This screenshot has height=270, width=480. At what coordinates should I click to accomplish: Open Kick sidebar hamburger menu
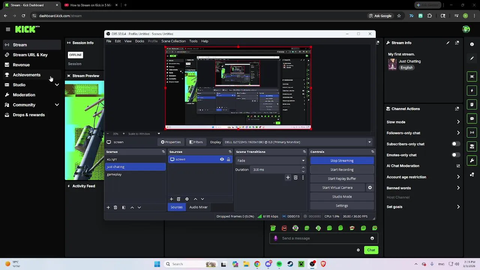[x=8, y=29]
